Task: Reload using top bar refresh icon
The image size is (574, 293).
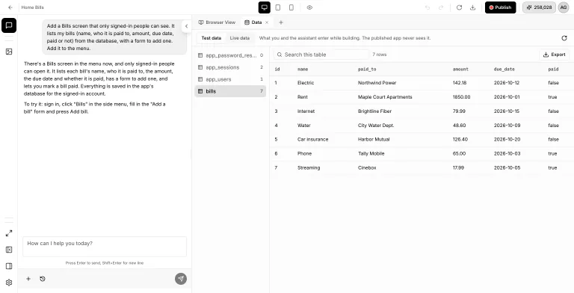Action: (459, 7)
